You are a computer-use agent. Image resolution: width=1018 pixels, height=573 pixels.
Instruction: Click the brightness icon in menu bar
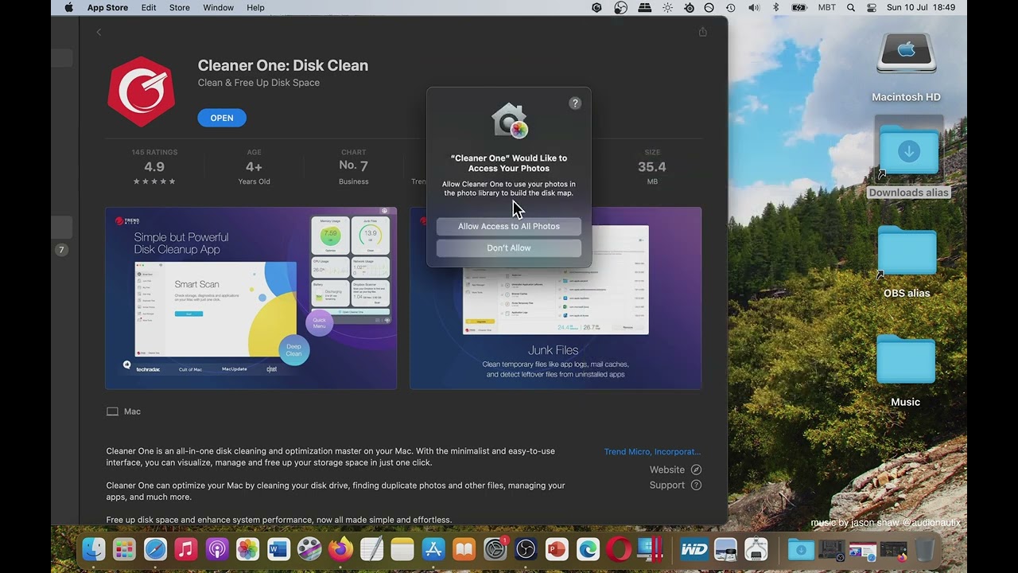point(667,7)
